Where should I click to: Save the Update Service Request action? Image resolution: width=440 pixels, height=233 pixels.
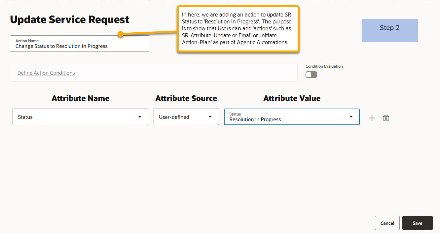click(417, 223)
